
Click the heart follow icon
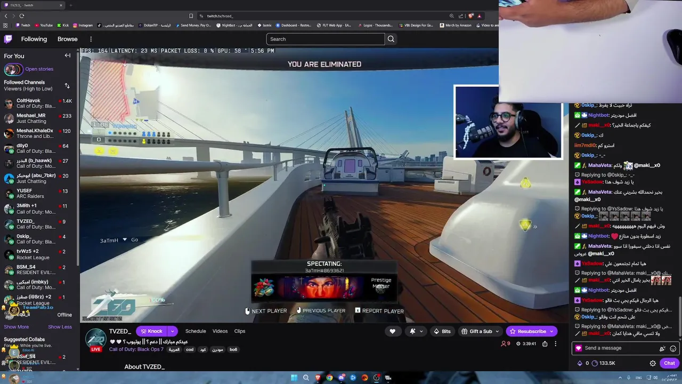point(393,331)
